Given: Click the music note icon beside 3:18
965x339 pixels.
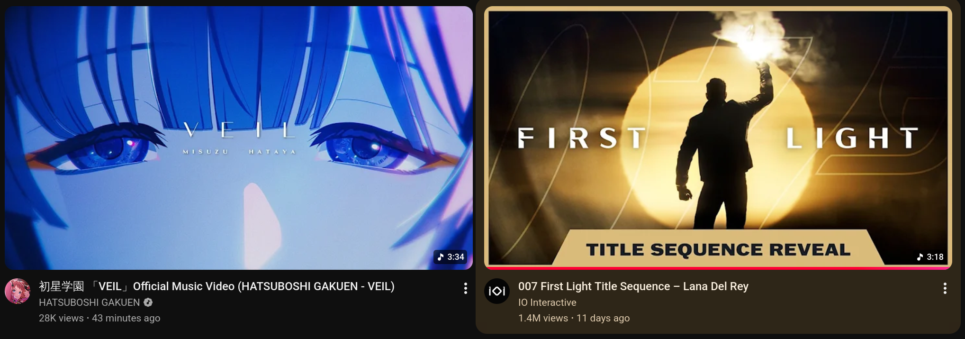Looking at the screenshot, I should pos(920,257).
